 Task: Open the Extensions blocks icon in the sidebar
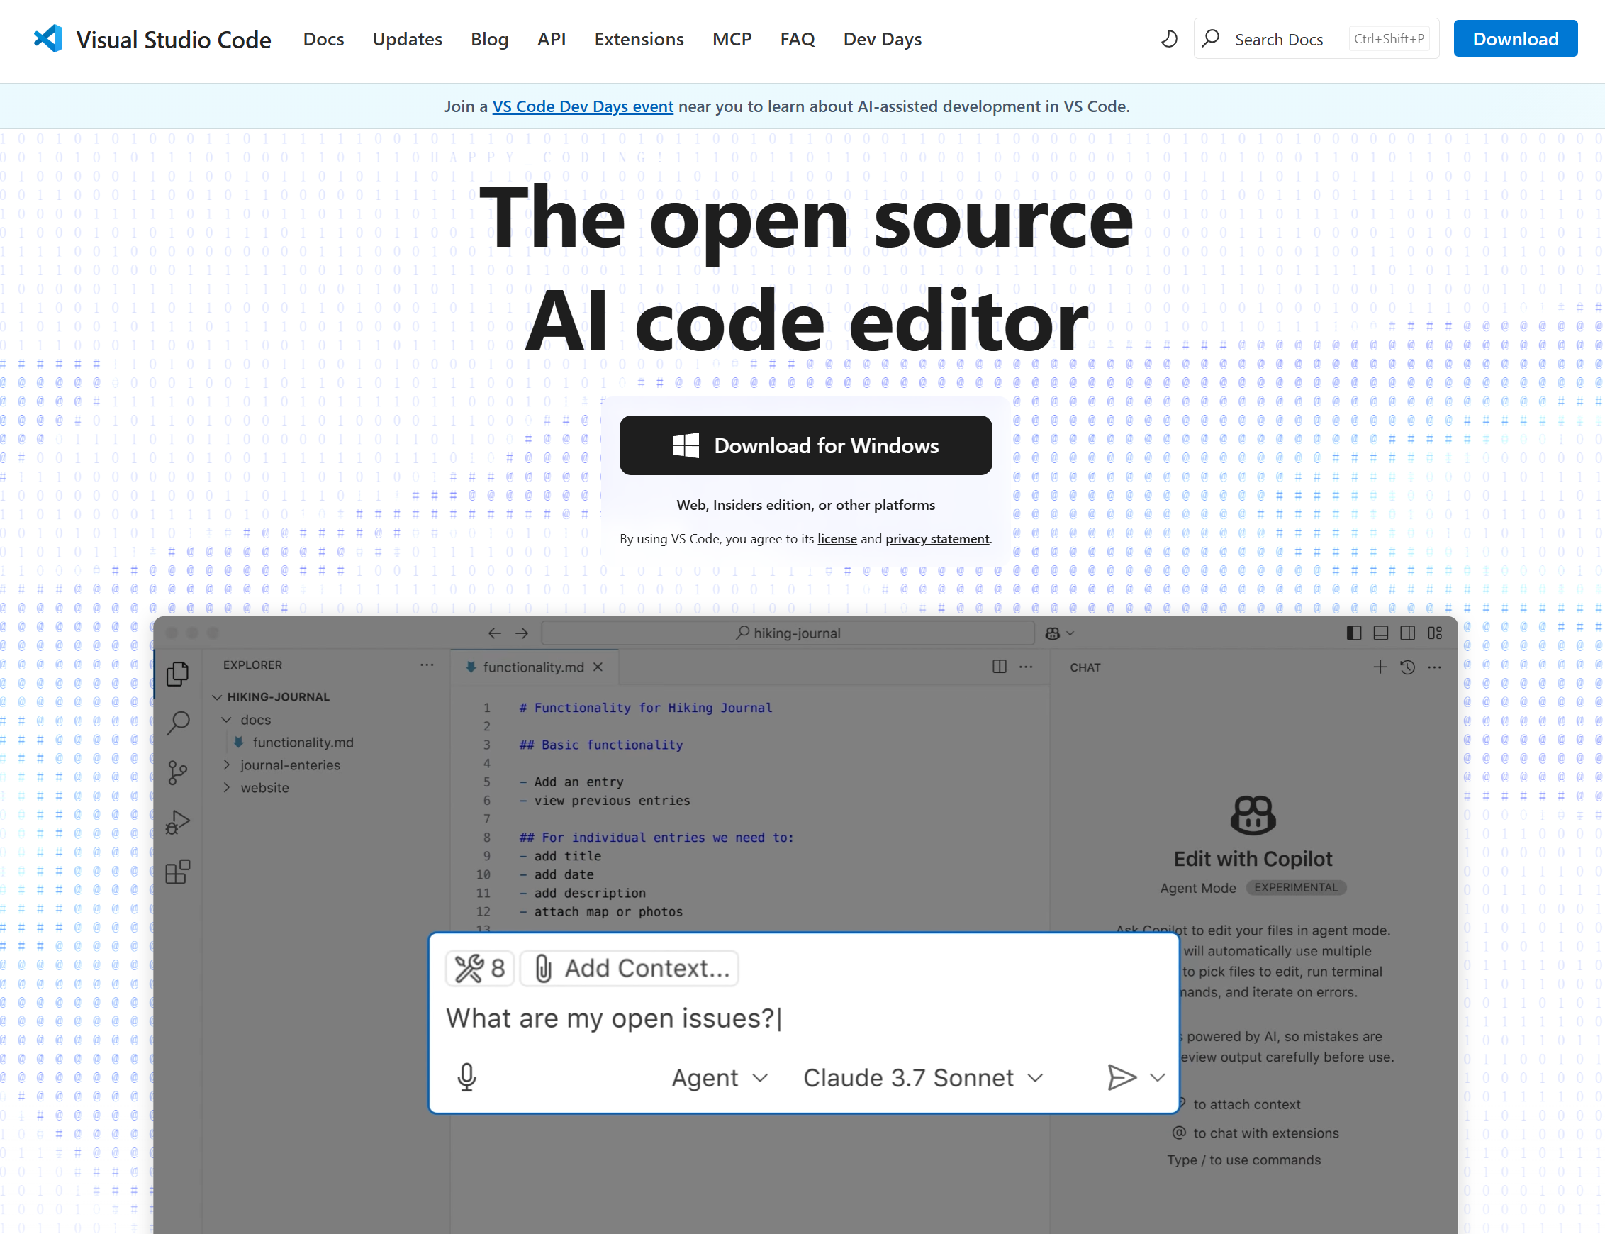coord(178,872)
